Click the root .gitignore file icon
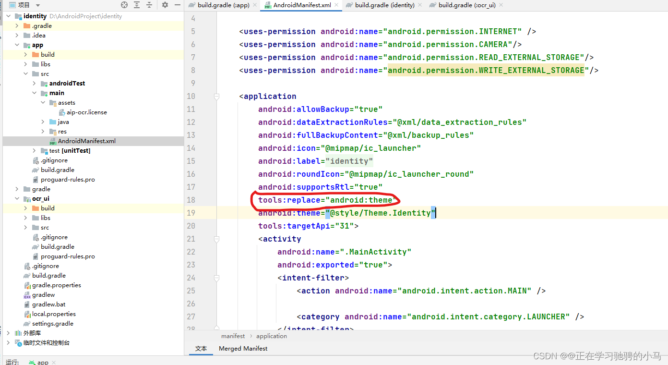 [27, 266]
